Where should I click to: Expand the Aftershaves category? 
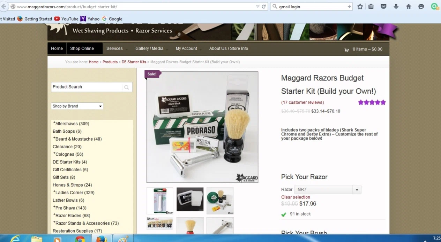54,123
